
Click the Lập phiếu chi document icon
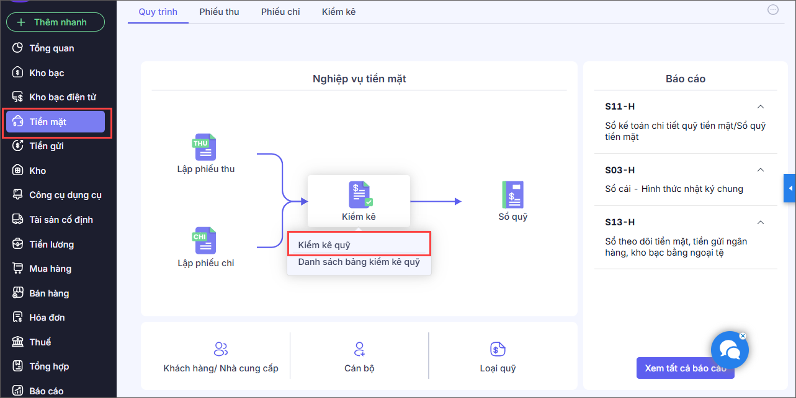[205, 241]
